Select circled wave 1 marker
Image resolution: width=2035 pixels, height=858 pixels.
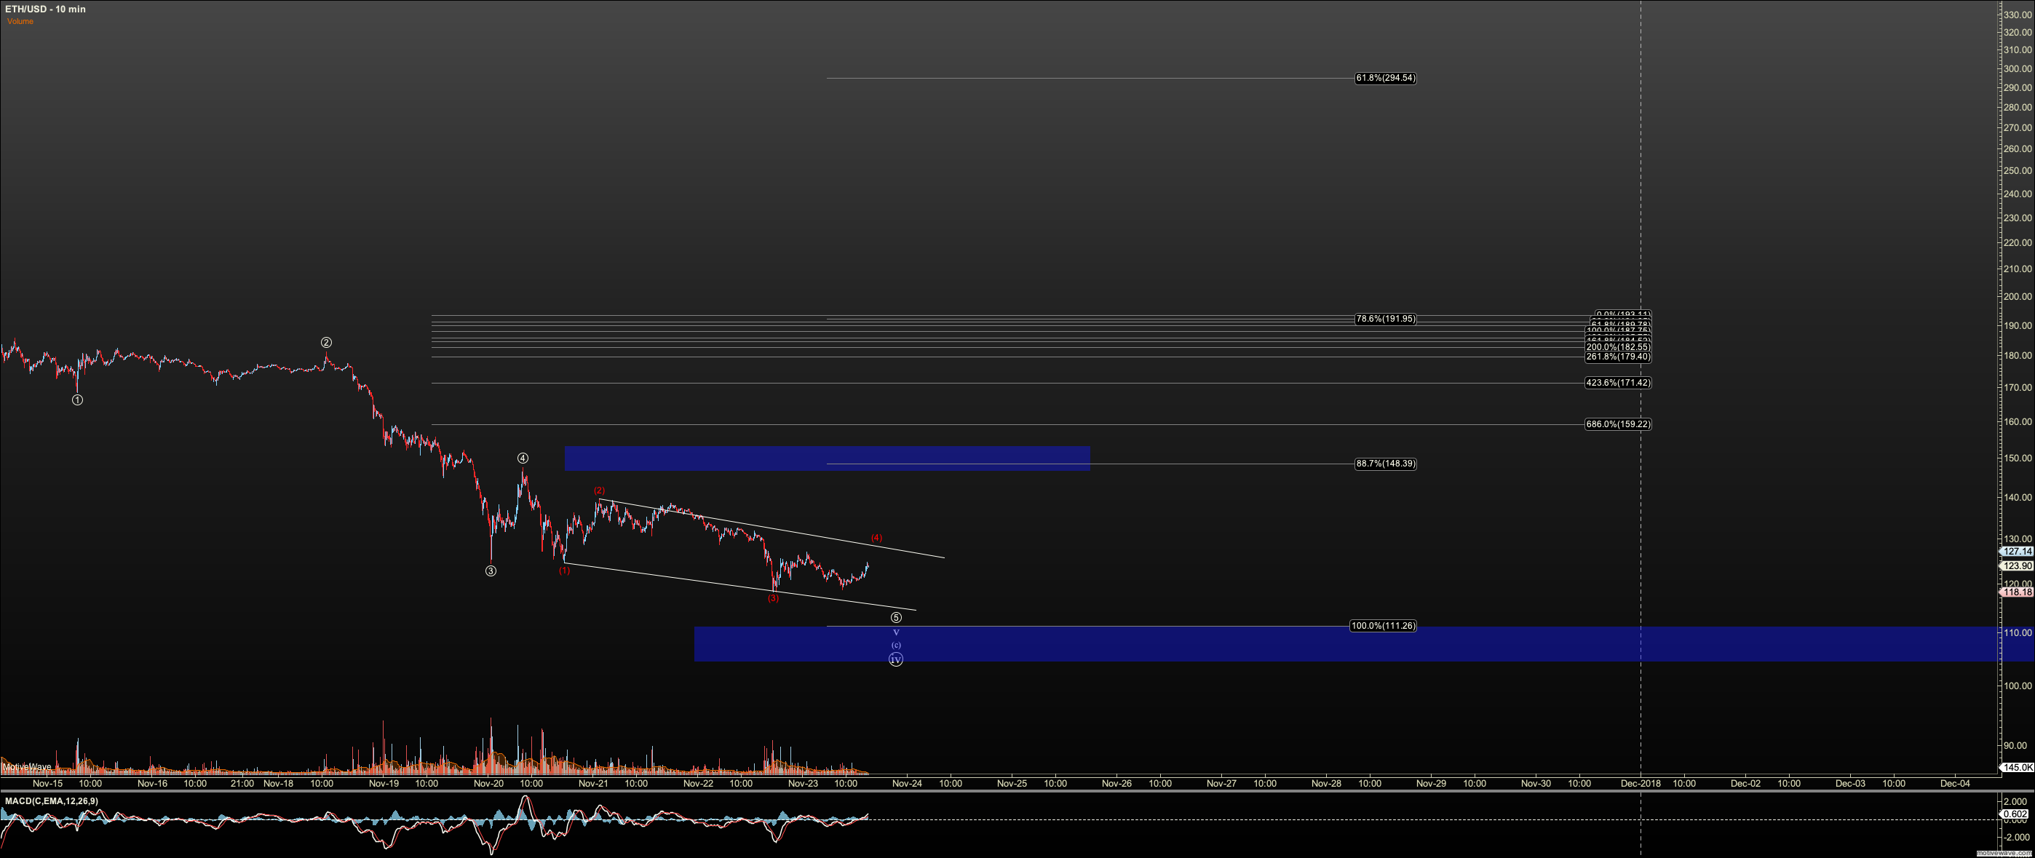point(77,400)
